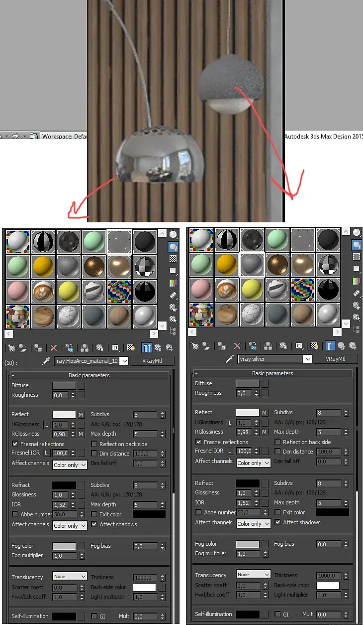The height and width of the screenshot is (625, 363).
Task: Click Fresnel IOR L lock button, vray silver panel
Action: pyautogui.click(x=230, y=451)
